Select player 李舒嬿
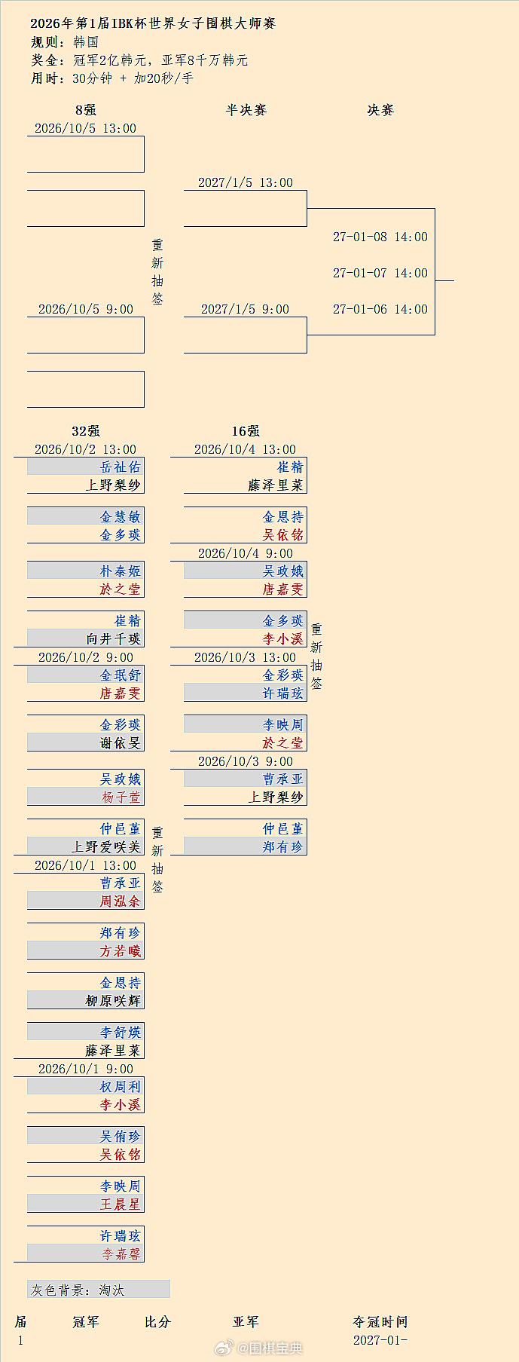 coord(121,1033)
